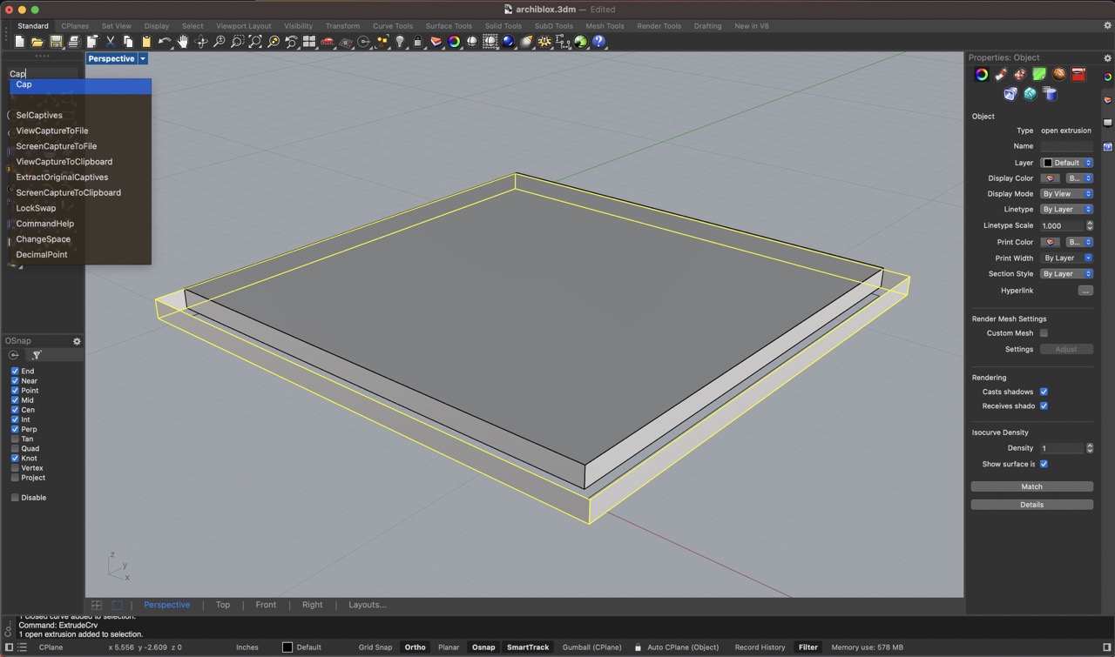Click the padlock Lock icon
The image size is (1115, 657).
[418, 42]
